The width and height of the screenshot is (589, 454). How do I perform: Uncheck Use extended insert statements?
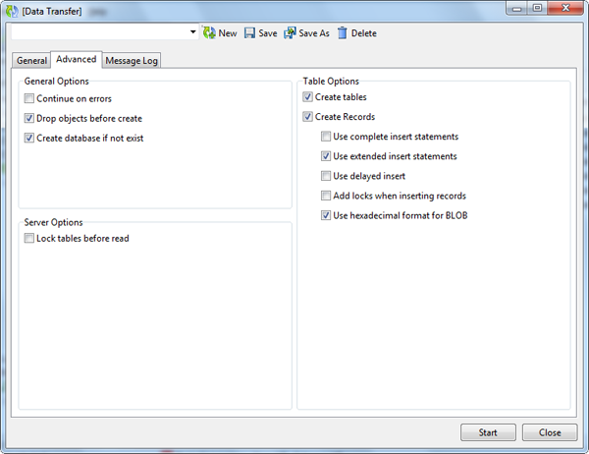click(326, 156)
